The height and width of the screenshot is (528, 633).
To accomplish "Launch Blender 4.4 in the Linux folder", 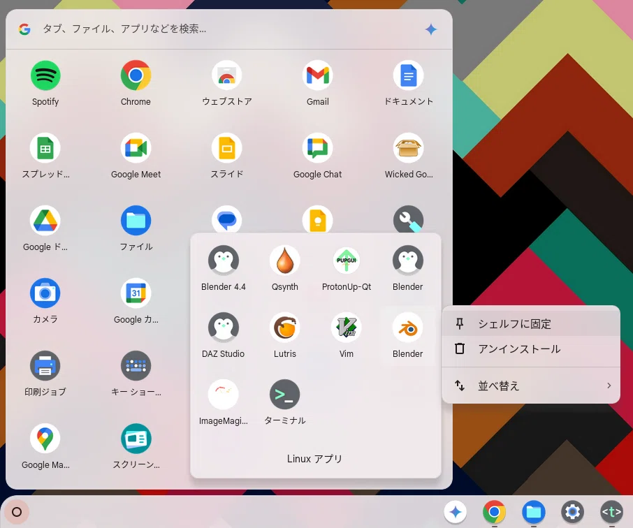I will [x=224, y=261].
